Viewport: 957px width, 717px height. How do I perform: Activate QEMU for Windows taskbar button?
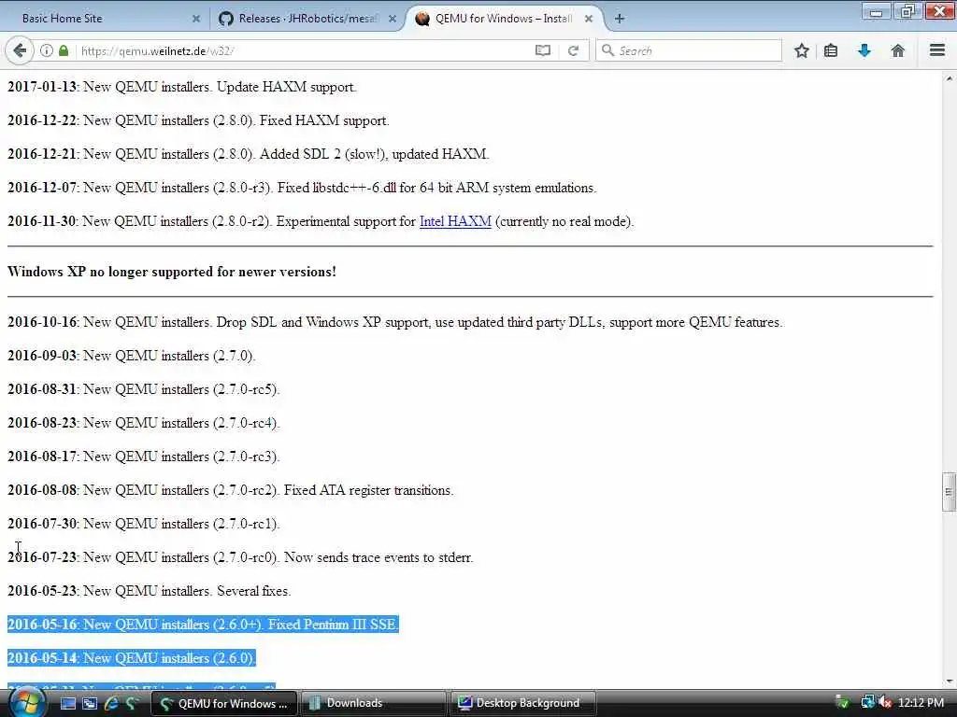pos(224,703)
